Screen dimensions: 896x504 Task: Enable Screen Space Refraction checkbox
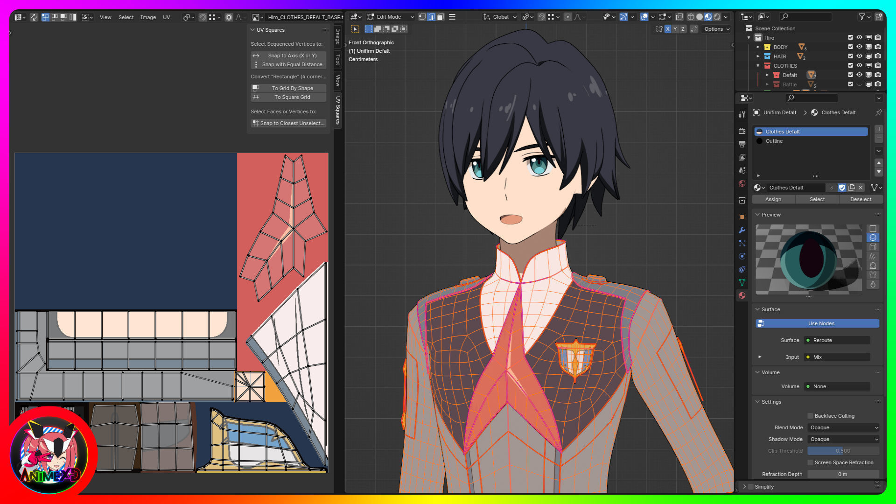811,462
